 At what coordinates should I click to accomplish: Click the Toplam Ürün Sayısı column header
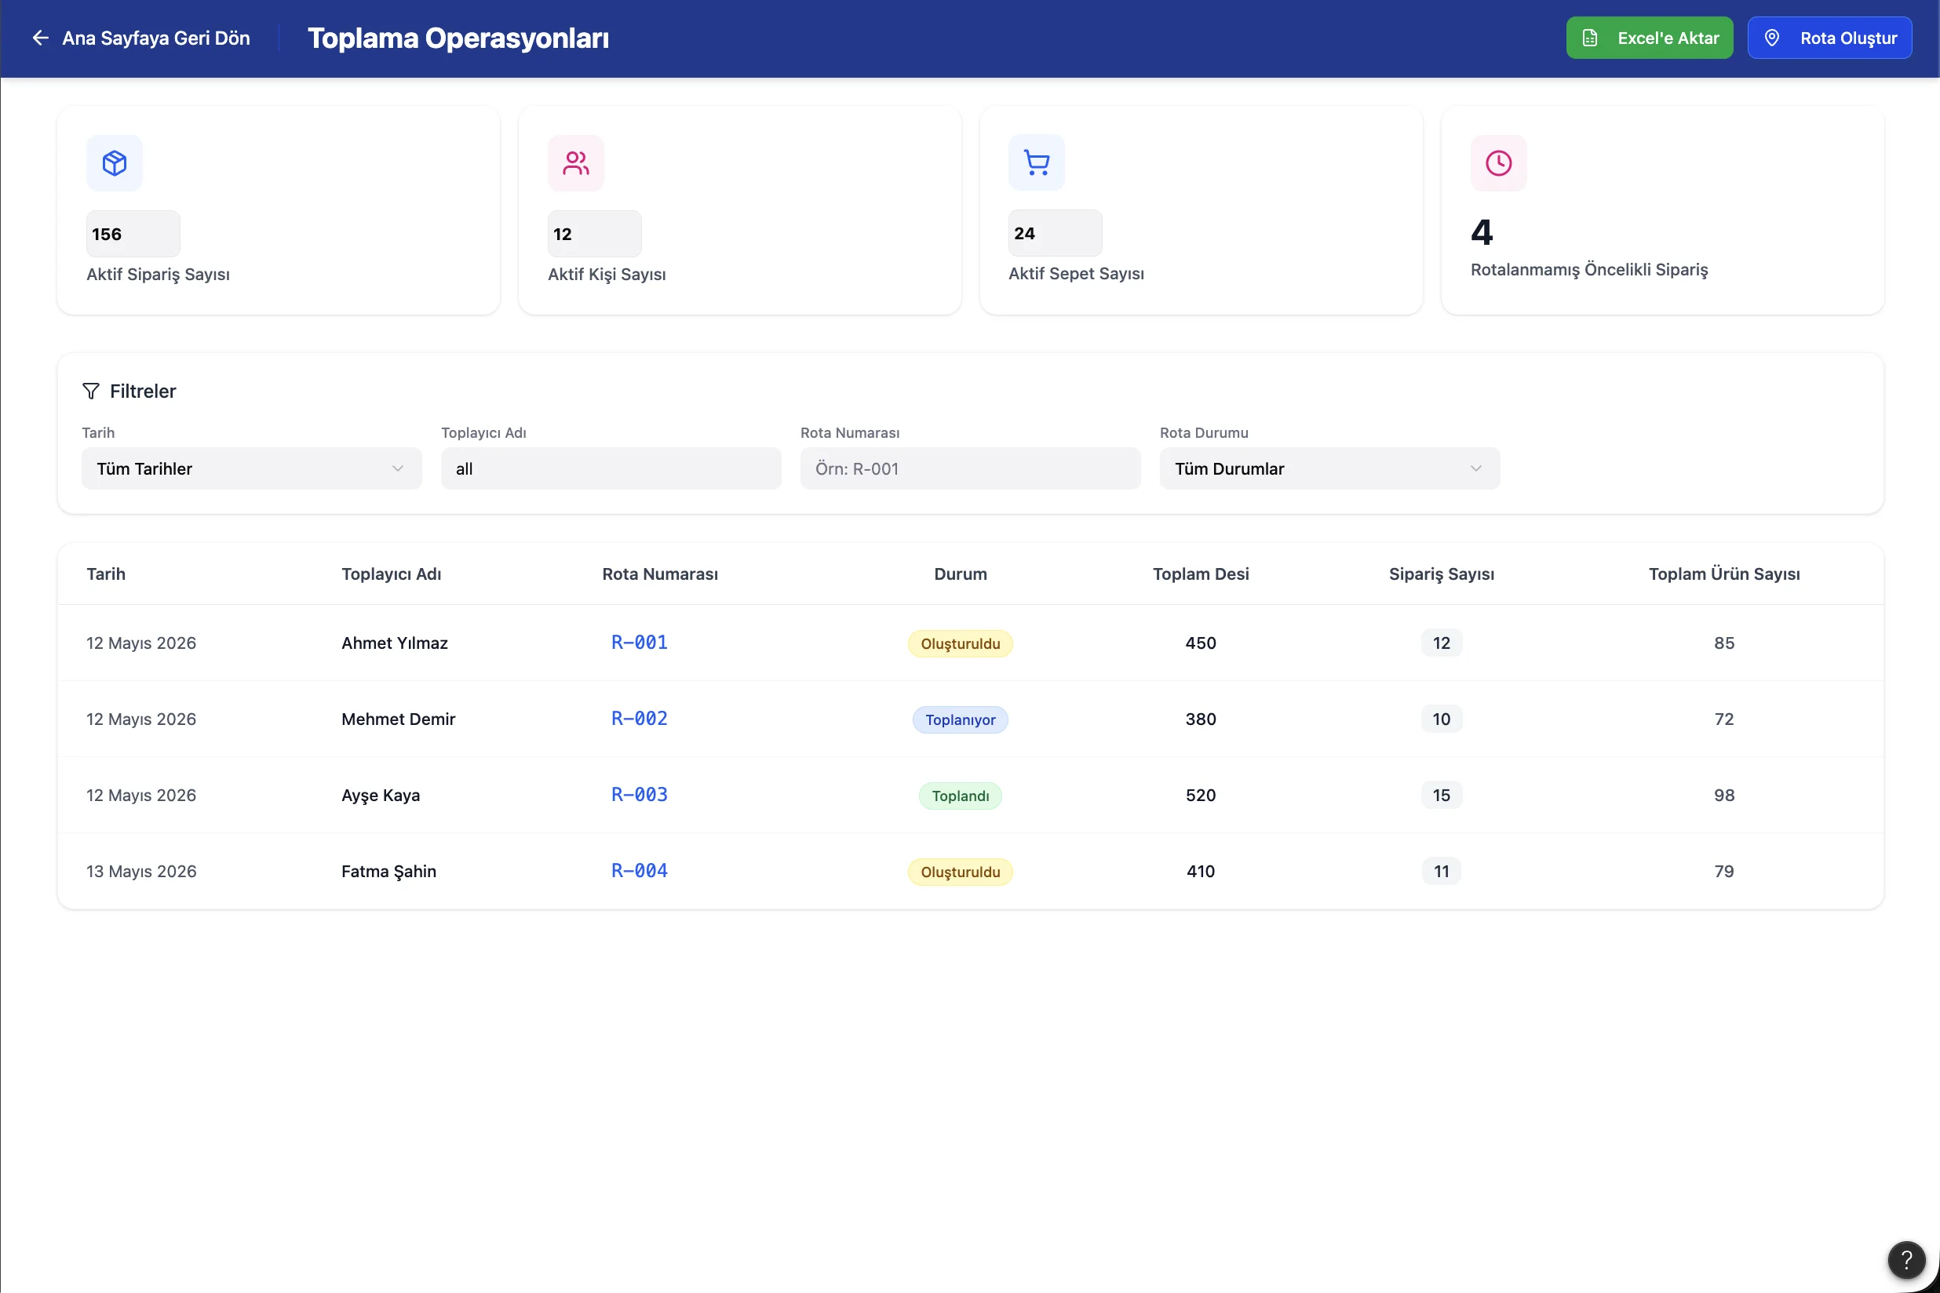(1724, 574)
